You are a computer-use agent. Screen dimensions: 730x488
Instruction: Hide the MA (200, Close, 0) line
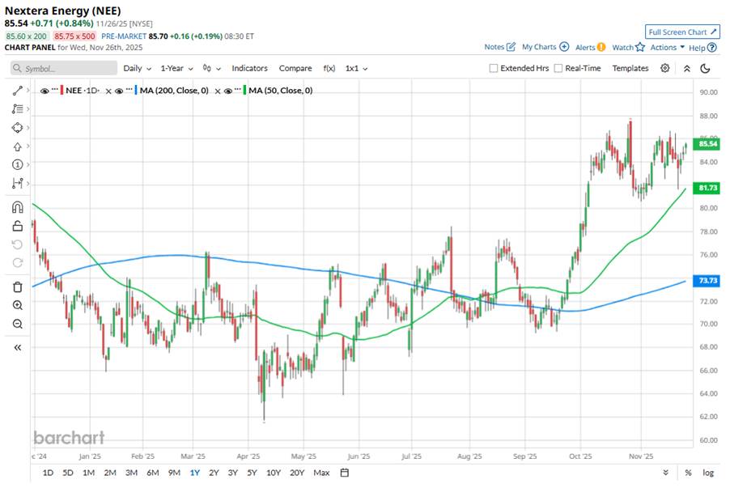coord(118,91)
